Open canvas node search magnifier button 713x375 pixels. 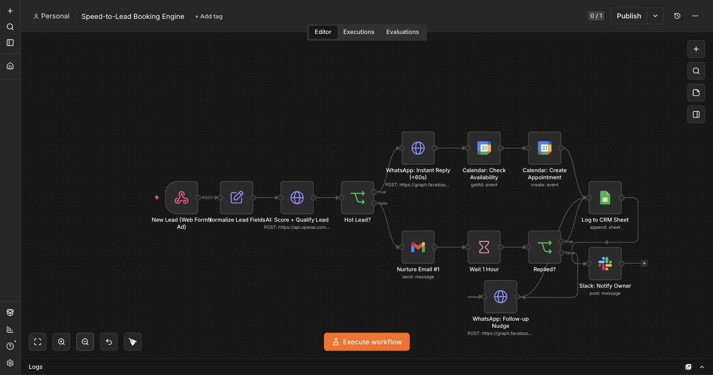pyautogui.click(x=696, y=71)
